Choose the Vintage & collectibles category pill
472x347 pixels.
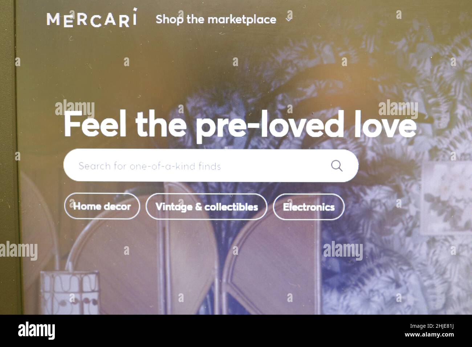[206, 207]
